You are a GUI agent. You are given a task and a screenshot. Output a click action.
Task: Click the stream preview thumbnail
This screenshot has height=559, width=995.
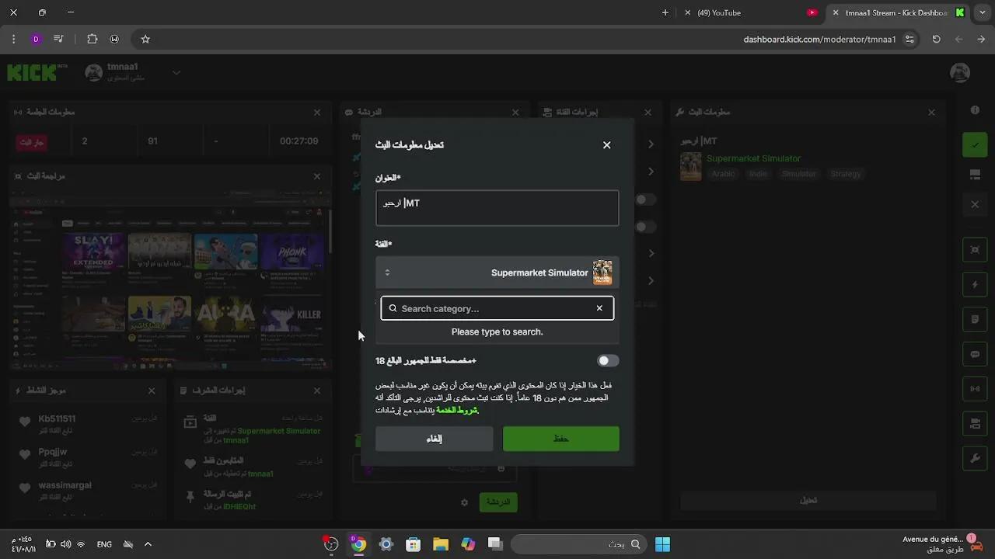point(169,282)
